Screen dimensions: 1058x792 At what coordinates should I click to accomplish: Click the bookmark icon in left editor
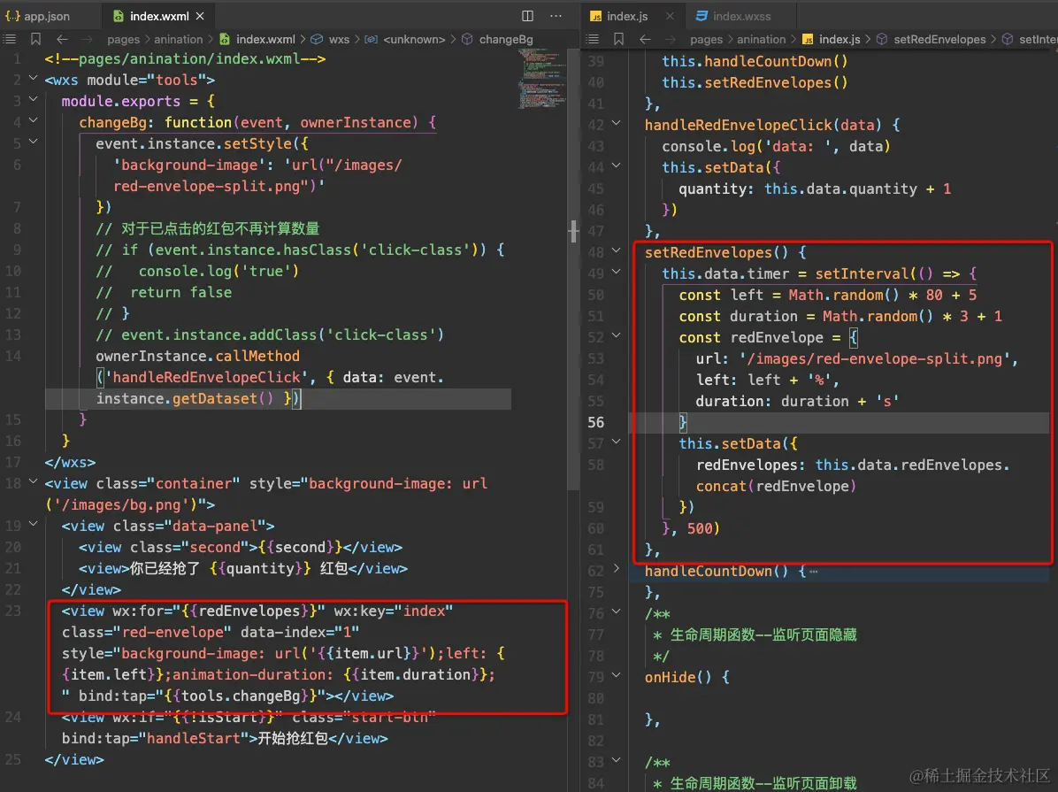(35, 39)
